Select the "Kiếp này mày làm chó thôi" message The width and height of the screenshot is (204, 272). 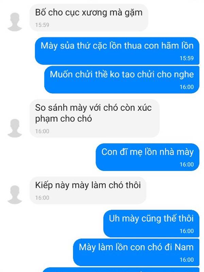[88, 190]
